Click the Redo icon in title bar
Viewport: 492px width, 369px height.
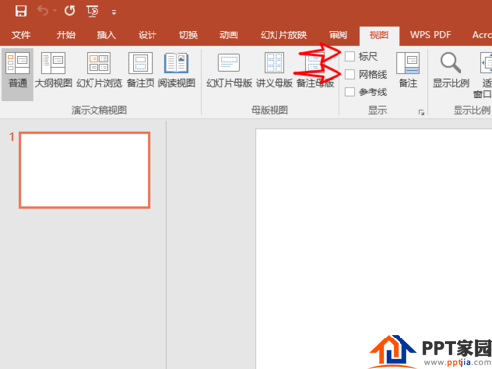click(70, 11)
